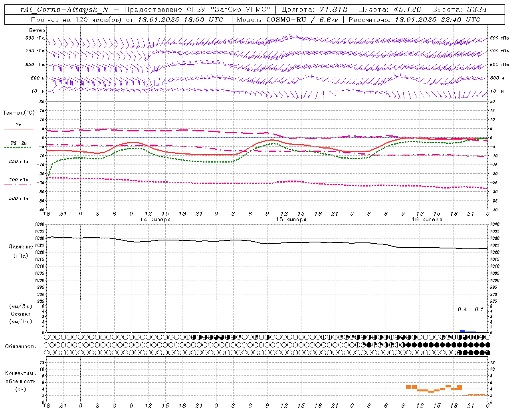Click the Конвективн. label of convective cloud panel
The width and height of the screenshot is (511, 409).
[x=20, y=373]
